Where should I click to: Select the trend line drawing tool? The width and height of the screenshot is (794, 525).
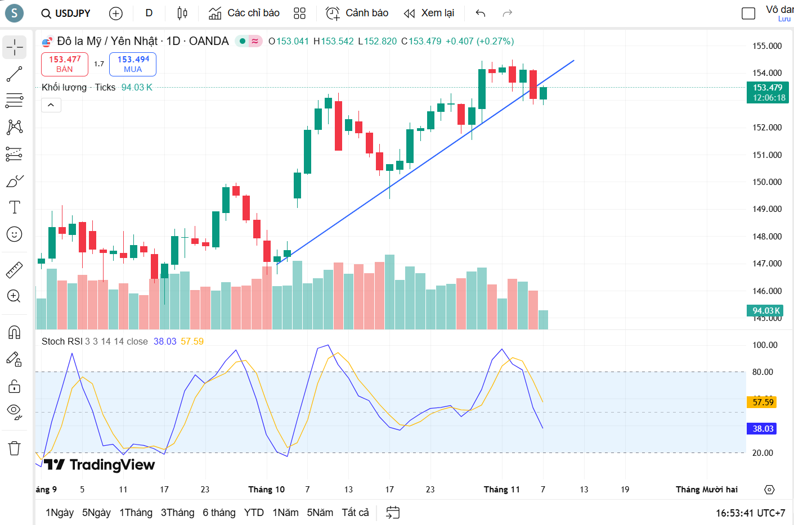click(x=14, y=74)
